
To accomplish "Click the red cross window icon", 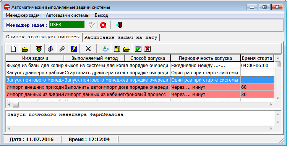I will 148,49.
